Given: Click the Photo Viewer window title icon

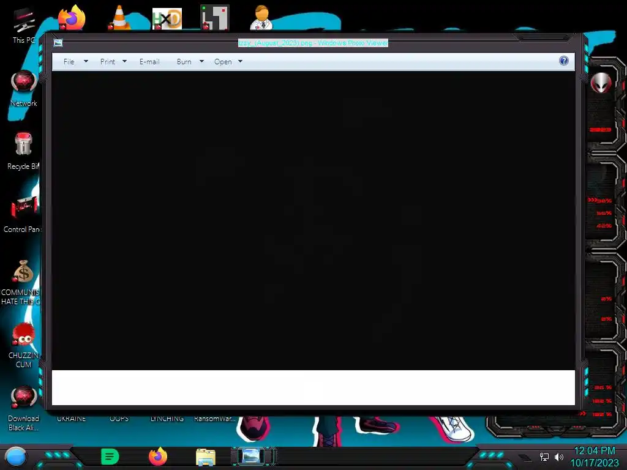Looking at the screenshot, I should [58, 43].
